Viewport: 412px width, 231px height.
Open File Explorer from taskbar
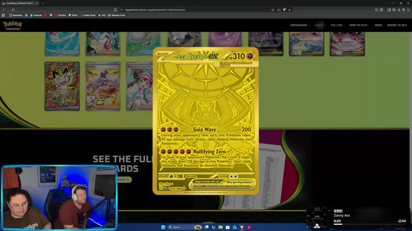[220, 227]
